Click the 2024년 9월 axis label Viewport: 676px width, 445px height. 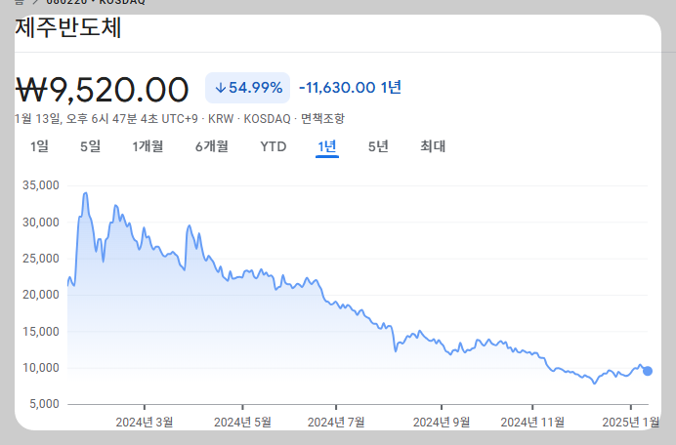tap(442, 423)
